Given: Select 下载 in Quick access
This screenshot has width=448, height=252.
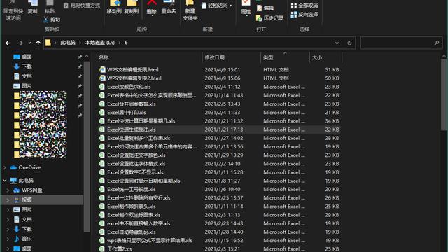Looking at the screenshot, I should 23,66.
